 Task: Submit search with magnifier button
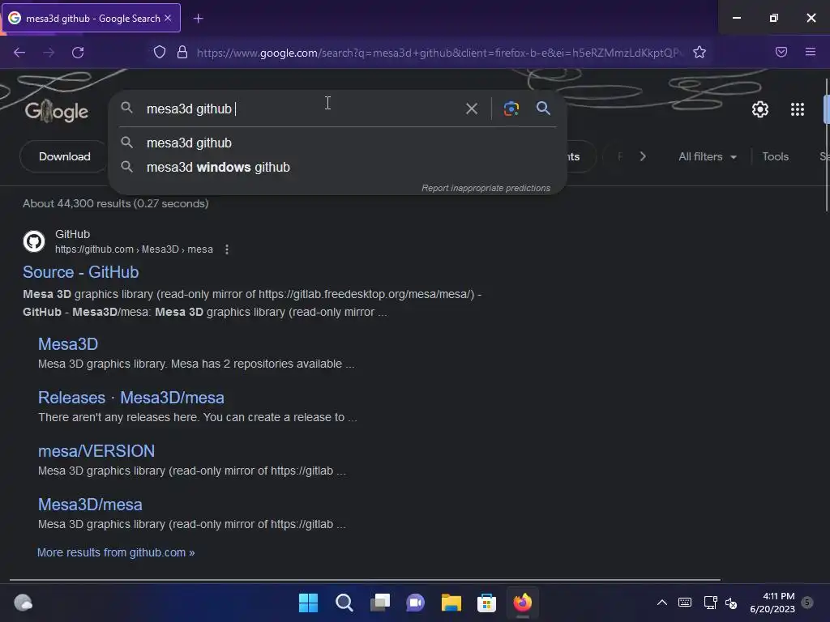pos(543,109)
